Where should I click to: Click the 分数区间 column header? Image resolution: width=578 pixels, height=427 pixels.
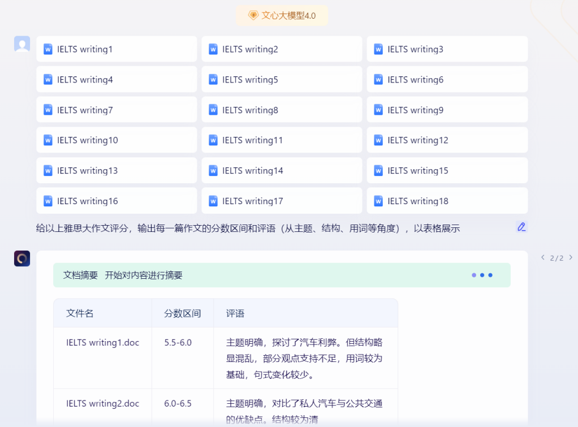coord(183,313)
